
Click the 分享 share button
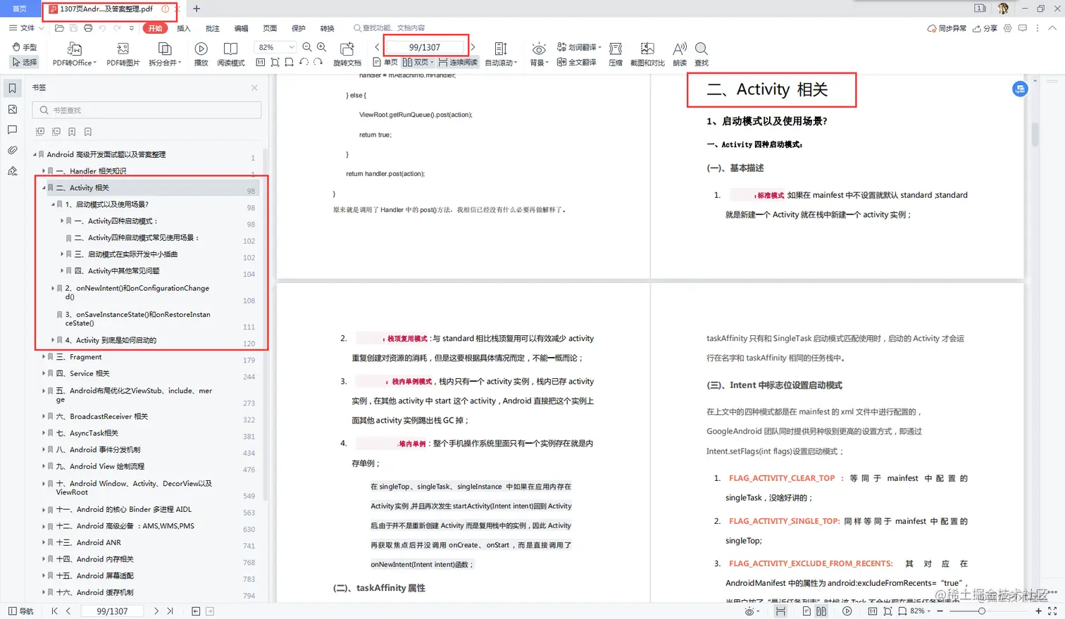985,28
